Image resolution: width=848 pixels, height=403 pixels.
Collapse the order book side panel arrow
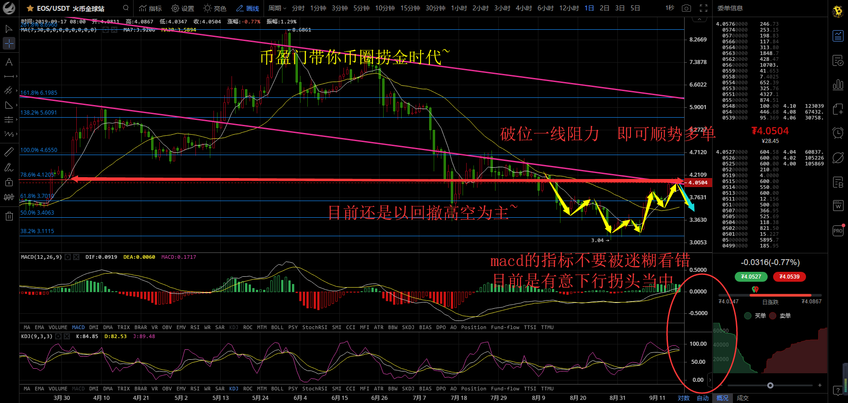coord(710,380)
